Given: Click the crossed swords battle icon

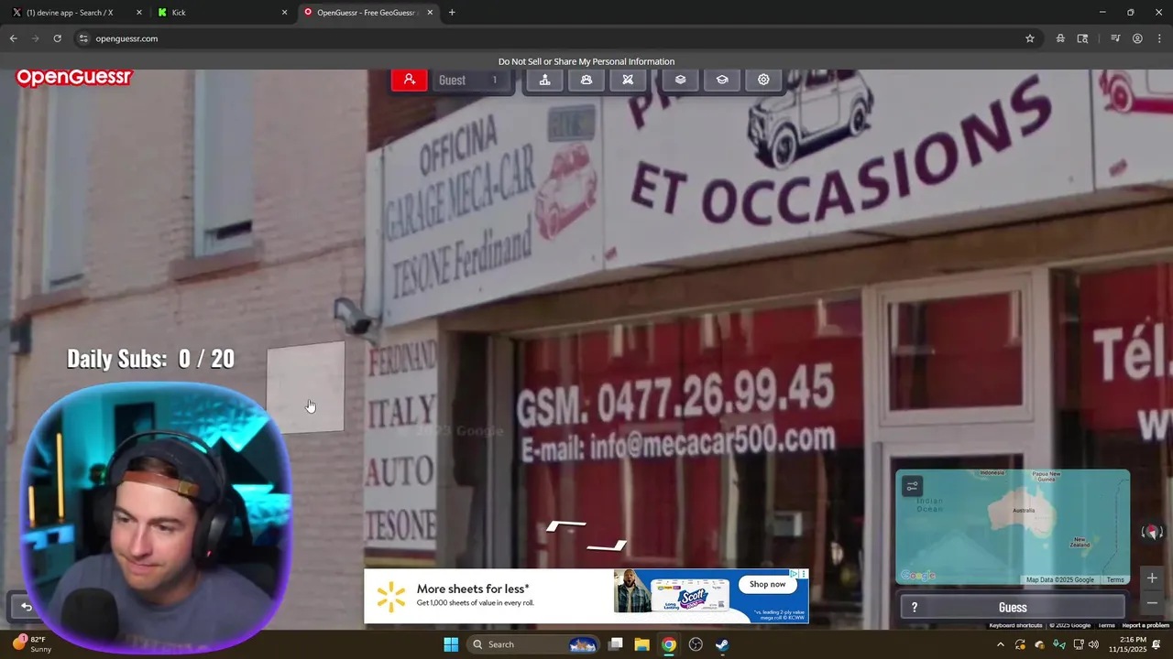Looking at the screenshot, I should point(628,80).
